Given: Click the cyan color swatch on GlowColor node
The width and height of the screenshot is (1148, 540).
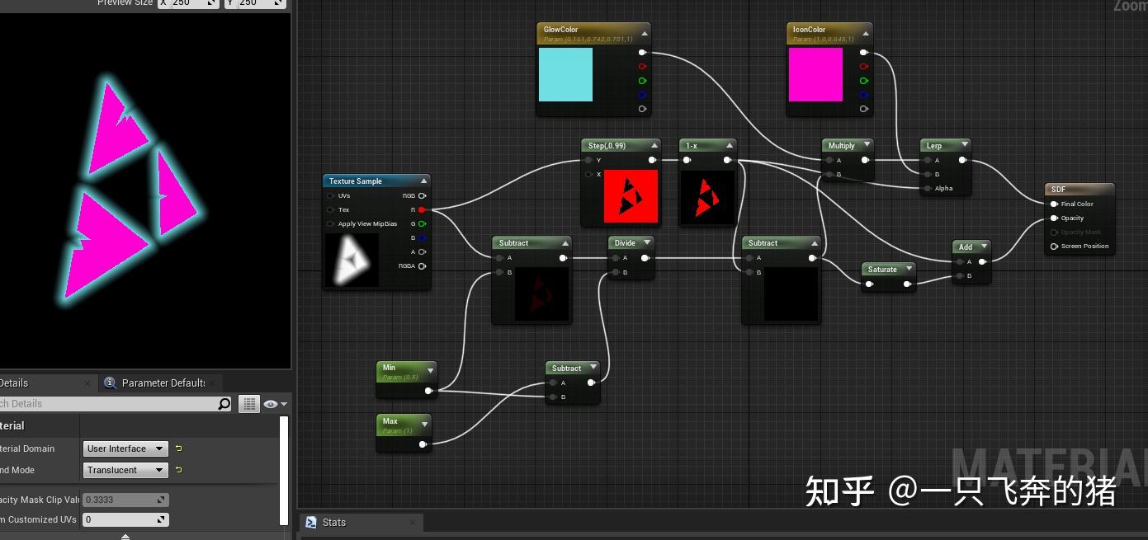Looking at the screenshot, I should [565, 75].
